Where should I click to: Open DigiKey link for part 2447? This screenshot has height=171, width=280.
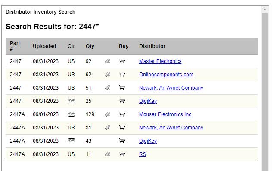tap(148, 101)
